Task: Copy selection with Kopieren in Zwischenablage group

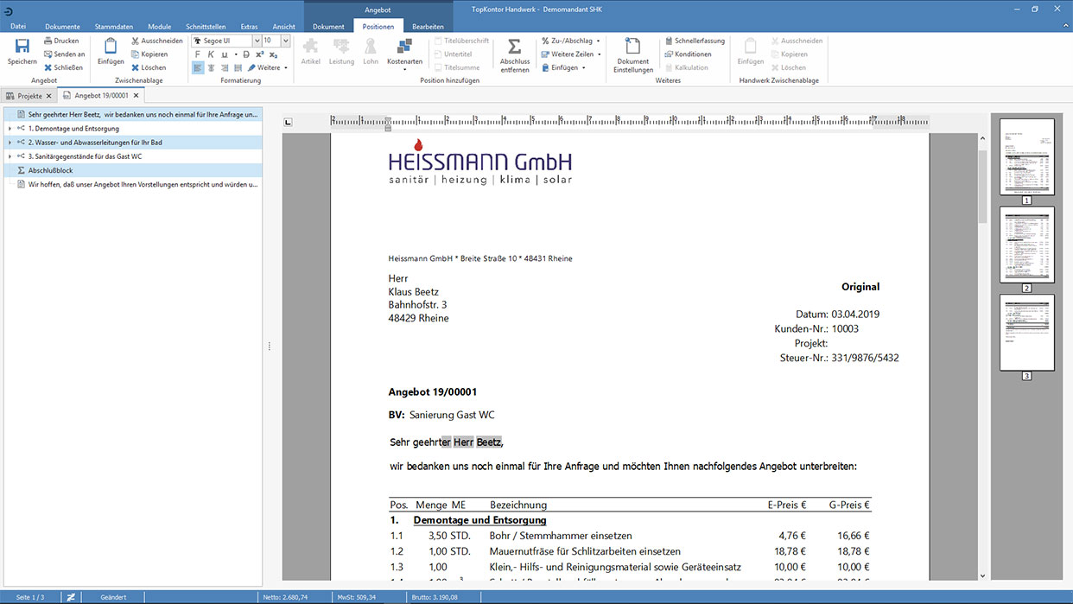Action: tap(149, 54)
